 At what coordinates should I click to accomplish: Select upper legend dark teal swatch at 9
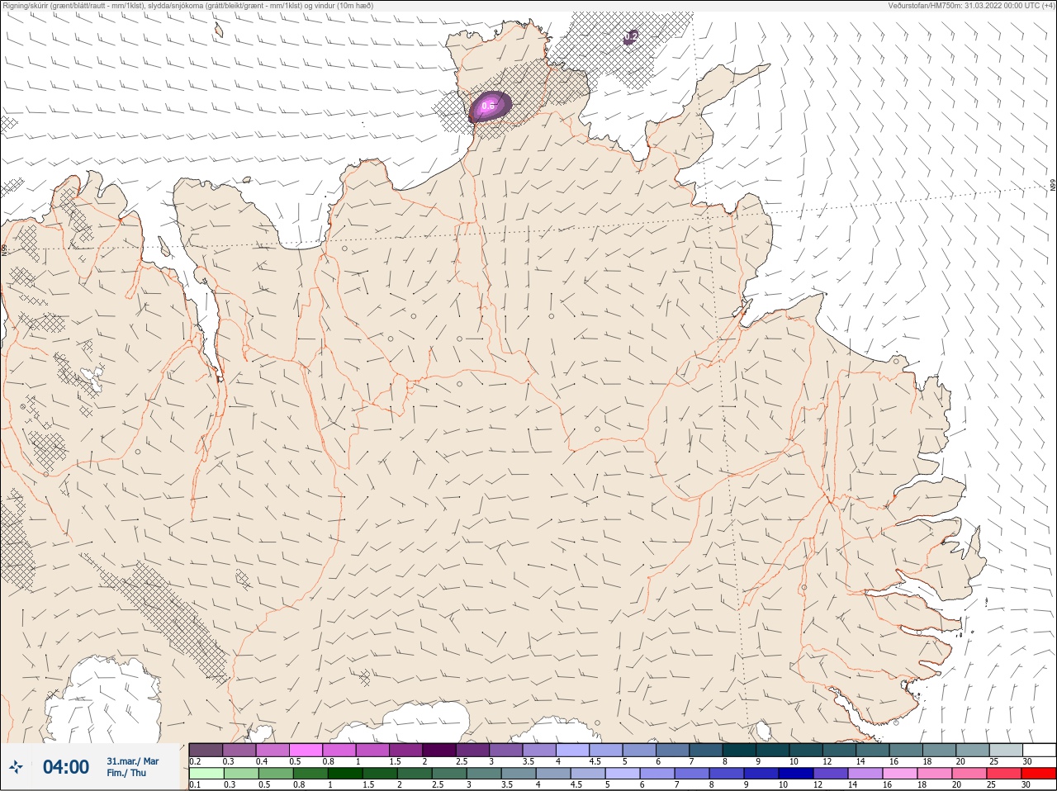(x=772, y=750)
